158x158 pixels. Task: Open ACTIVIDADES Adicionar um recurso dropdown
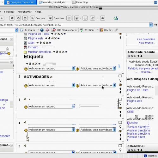(52, 85)
